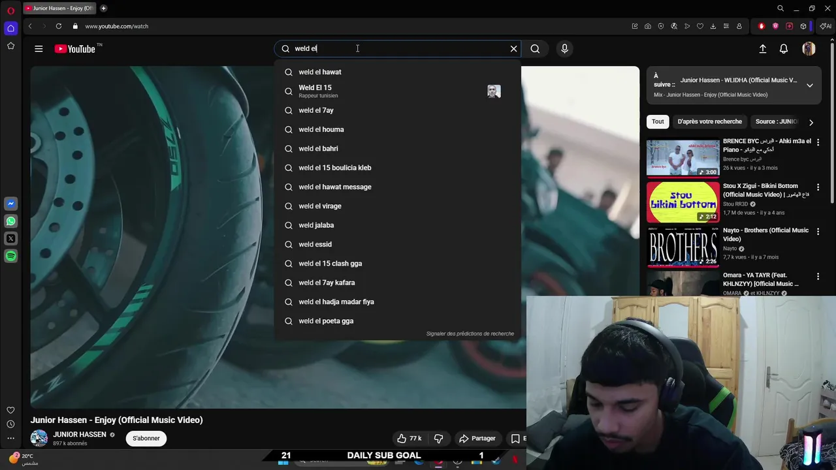Open YouTube notifications bell
The height and width of the screenshot is (470, 836).
click(784, 48)
